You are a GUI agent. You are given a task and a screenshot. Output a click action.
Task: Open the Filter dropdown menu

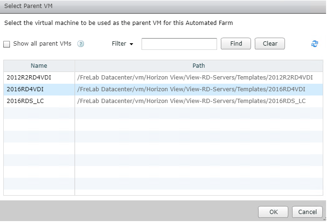(x=122, y=44)
